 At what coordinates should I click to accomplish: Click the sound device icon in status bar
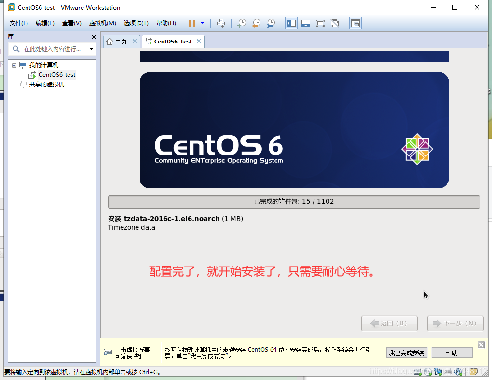pyautogui.click(x=457, y=372)
